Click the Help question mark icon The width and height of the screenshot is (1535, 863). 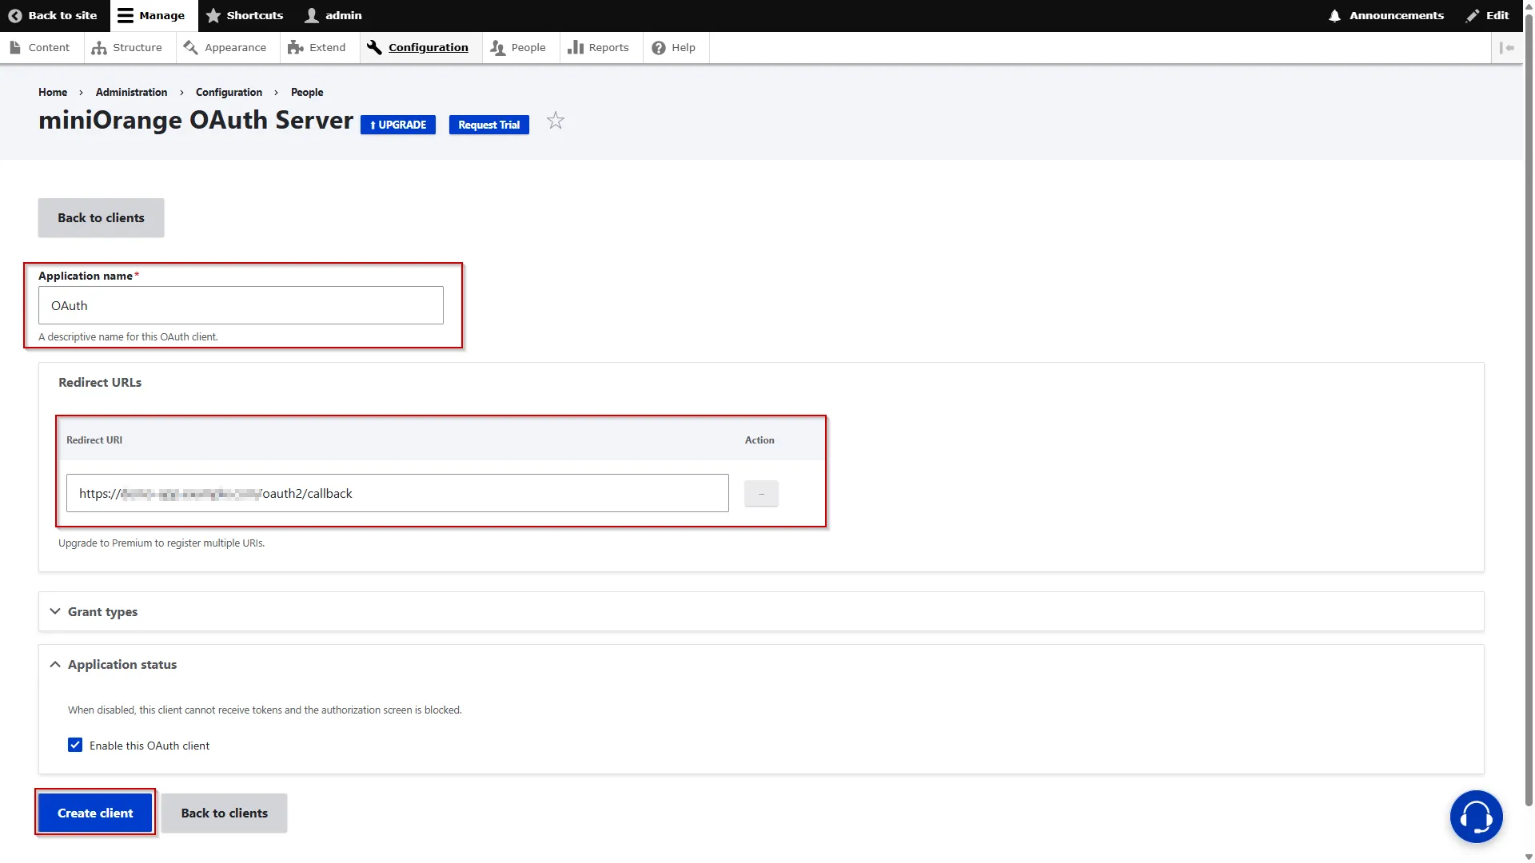[x=659, y=48]
